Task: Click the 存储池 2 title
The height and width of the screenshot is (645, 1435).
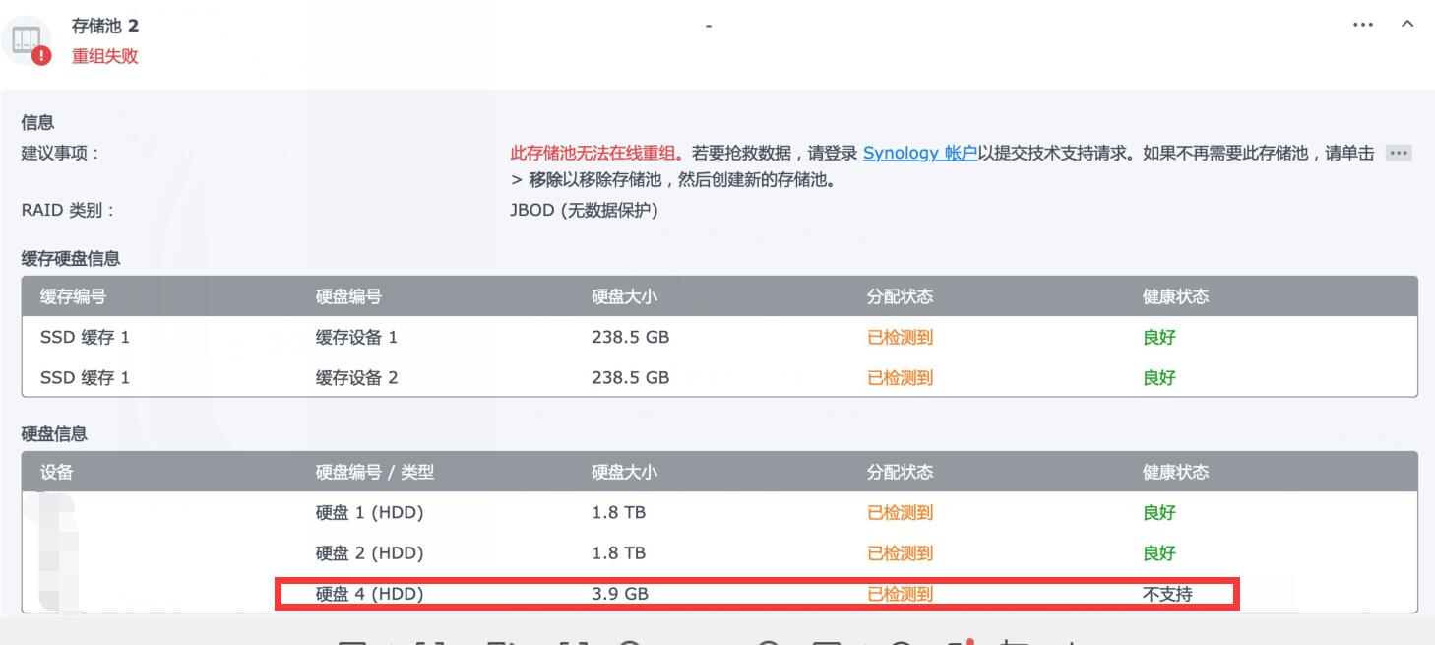Action: [104, 26]
